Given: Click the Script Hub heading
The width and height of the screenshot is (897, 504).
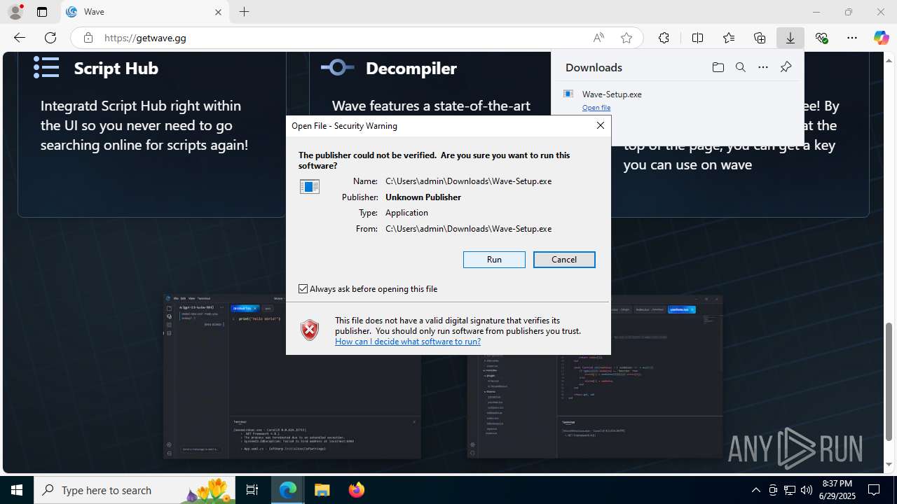Looking at the screenshot, I should 116,68.
